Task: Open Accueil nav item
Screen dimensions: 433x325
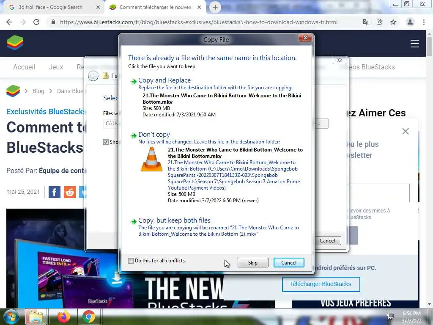Action: [24, 67]
